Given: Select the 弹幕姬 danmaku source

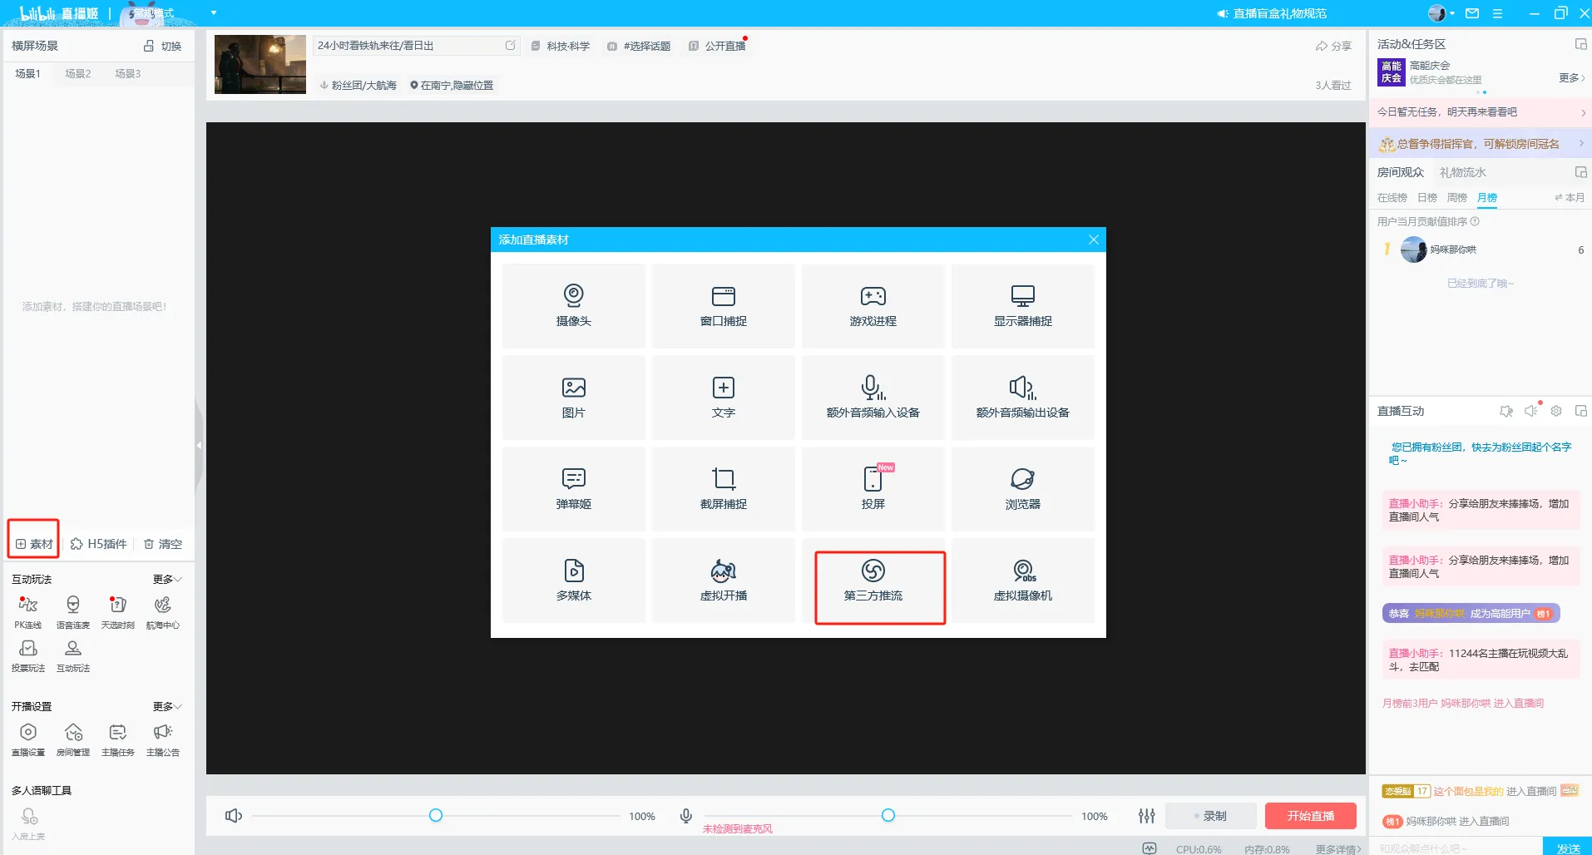Looking at the screenshot, I should point(573,489).
